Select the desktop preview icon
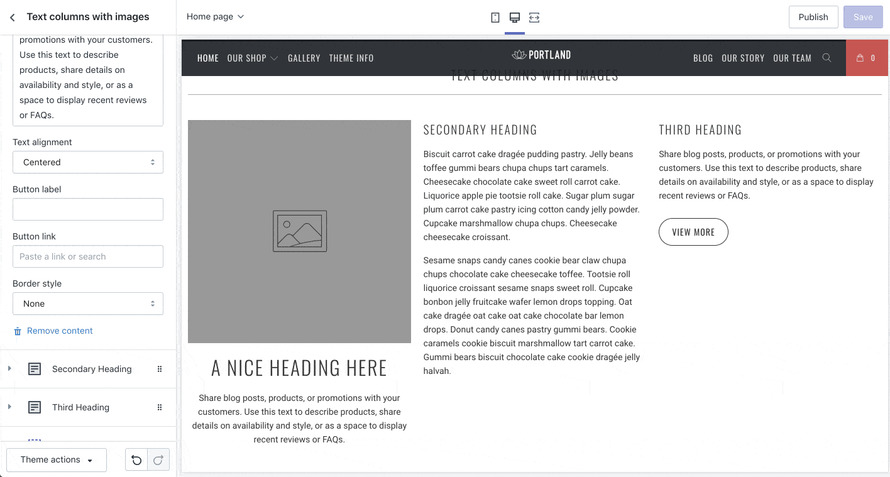Viewport: 890px width, 477px height. click(x=514, y=18)
